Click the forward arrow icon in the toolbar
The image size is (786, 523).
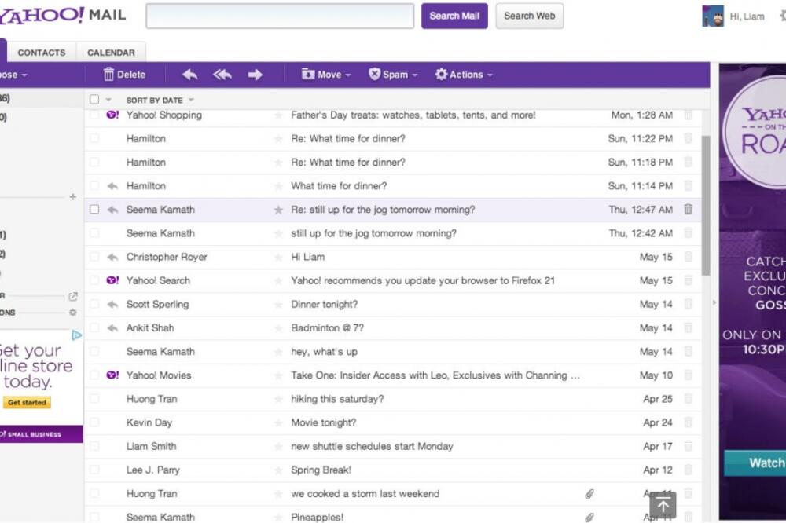point(254,74)
